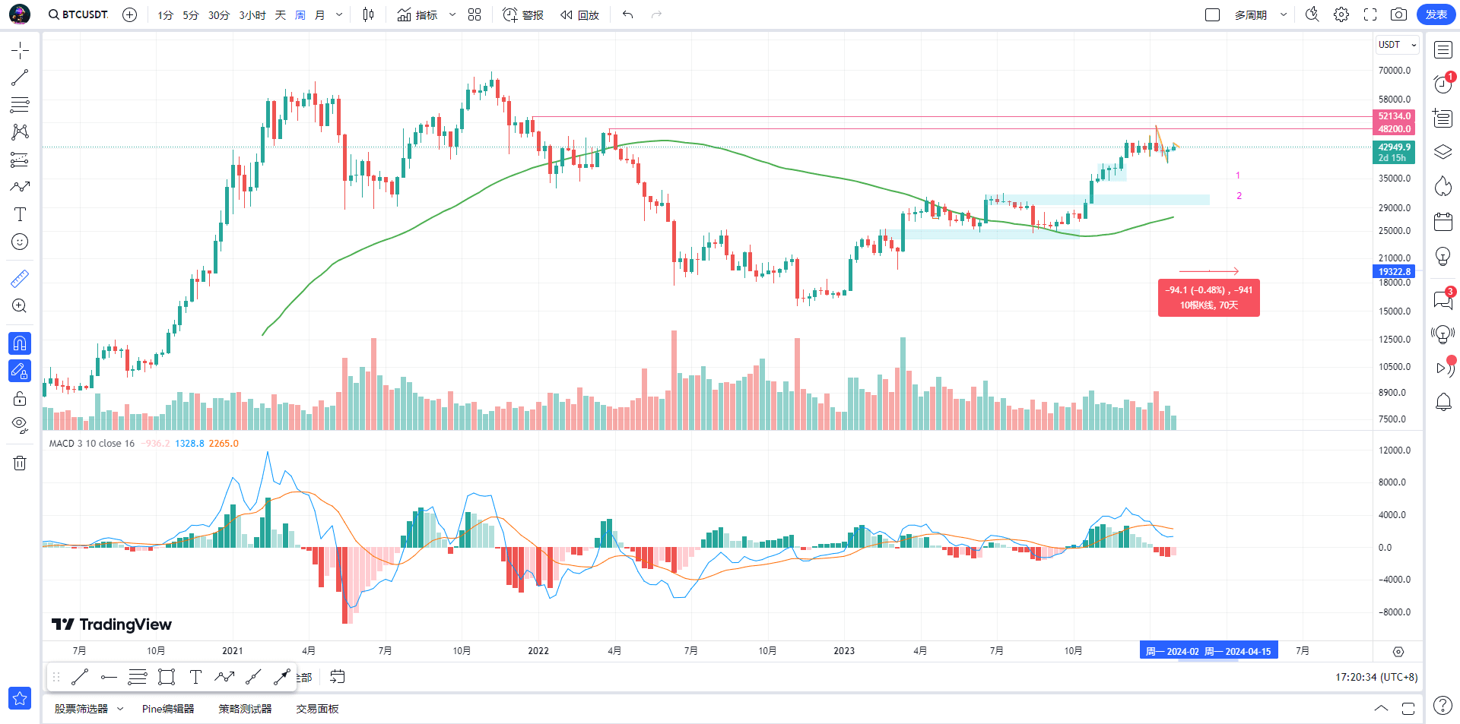
Task: Switch to the 1分 timeframe
Action: pyautogui.click(x=166, y=15)
